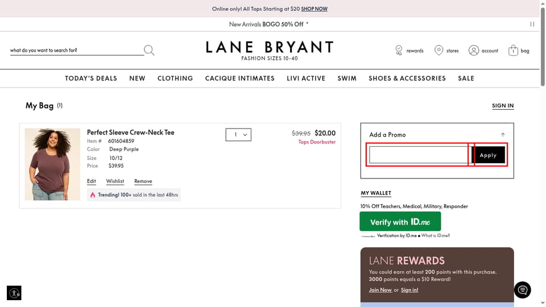Focus the promo code input field
The width and height of the screenshot is (546, 307).
coord(420,155)
